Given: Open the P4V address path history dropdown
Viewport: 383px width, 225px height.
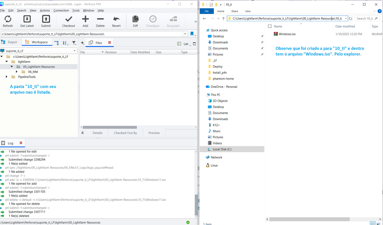Looking at the screenshot, I should 185,34.
